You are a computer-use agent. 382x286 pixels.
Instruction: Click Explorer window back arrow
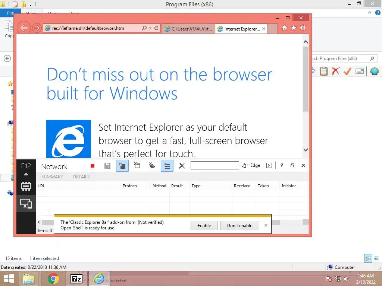point(7,58)
